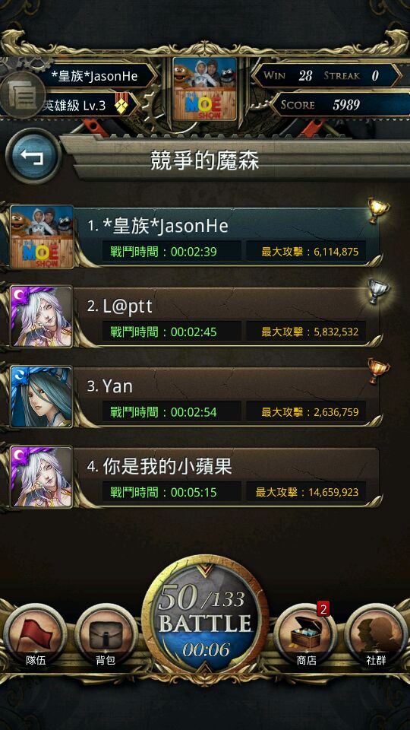Tap the back arrow button
This screenshot has width=410, height=730.
click(x=33, y=156)
